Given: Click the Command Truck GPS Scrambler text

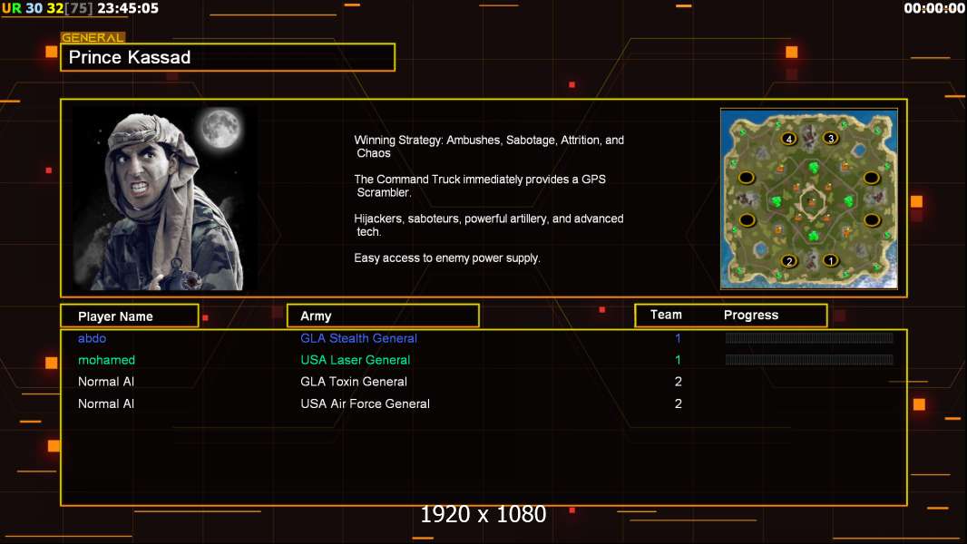Looking at the screenshot, I should (480, 186).
